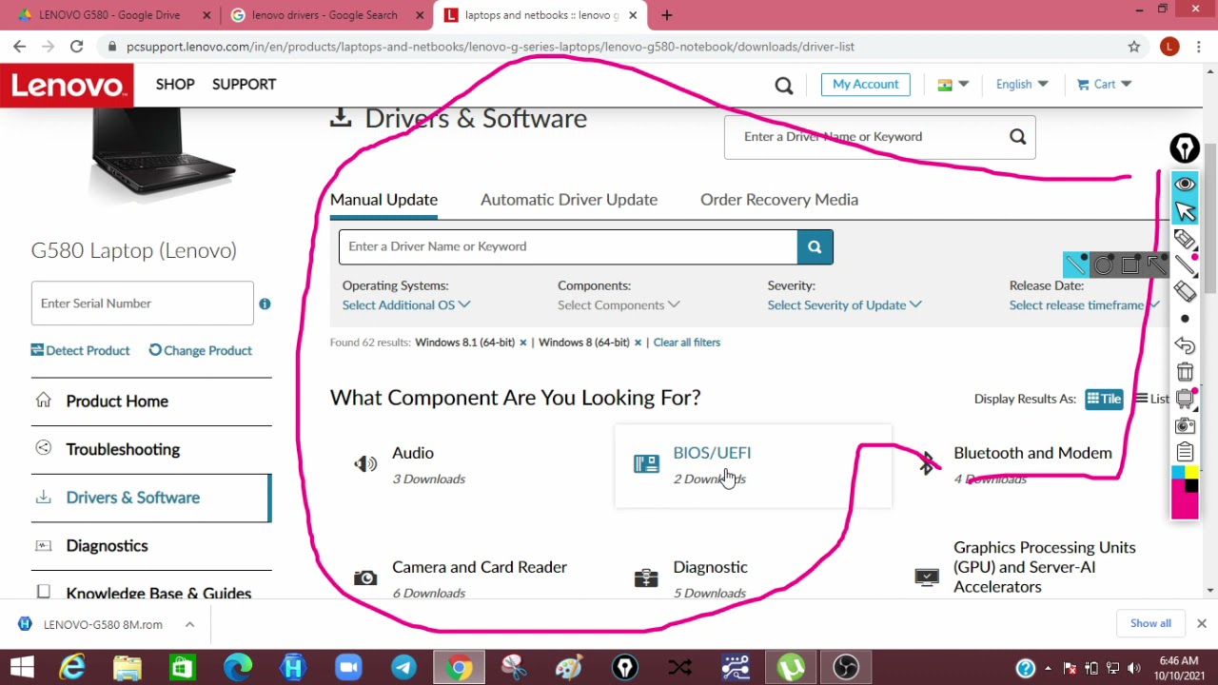Screen dimensions: 1218x685
Task: Open the English language dropdown
Action: pos(1022,85)
